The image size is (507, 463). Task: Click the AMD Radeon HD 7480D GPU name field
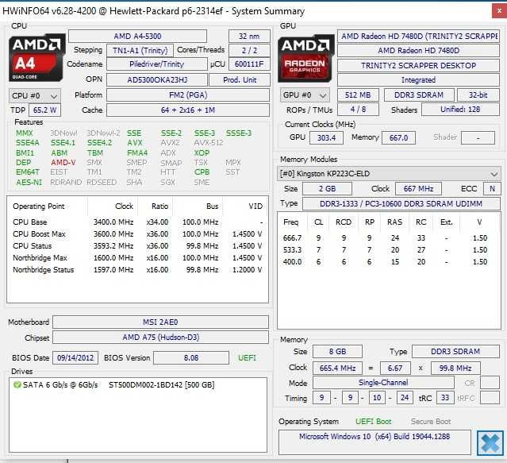(x=418, y=51)
